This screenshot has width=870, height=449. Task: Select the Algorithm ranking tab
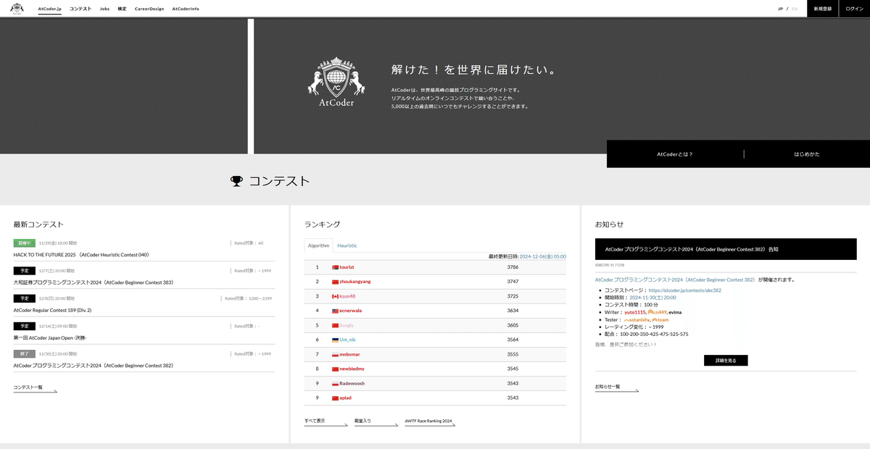(x=318, y=246)
